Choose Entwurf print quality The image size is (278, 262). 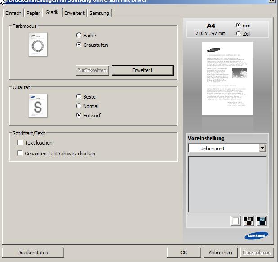coord(79,115)
